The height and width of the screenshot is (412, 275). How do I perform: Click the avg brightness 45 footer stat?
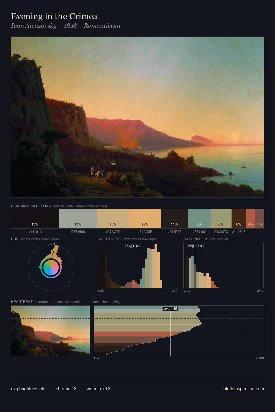pos(28,389)
